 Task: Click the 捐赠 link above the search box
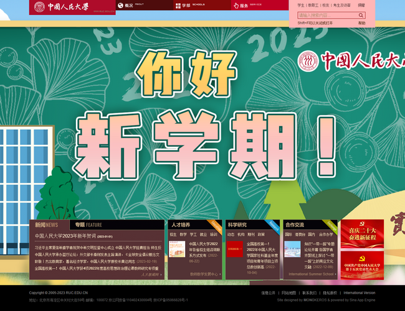pyautogui.click(x=361, y=5)
